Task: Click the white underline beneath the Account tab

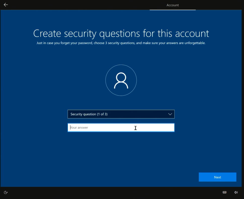Action: (173, 10)
